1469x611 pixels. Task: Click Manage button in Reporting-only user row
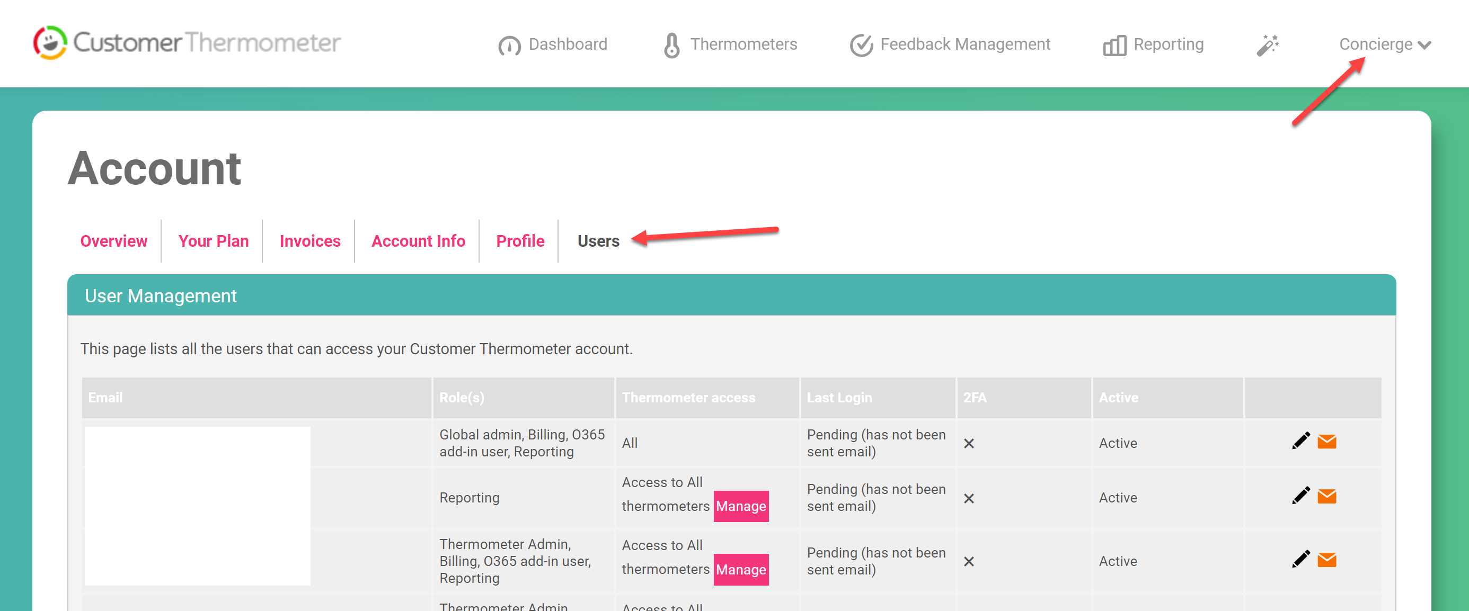pos(741,506)
